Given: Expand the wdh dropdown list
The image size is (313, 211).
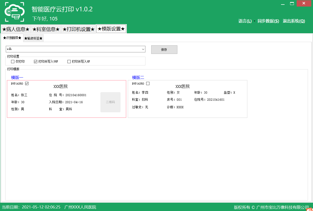Looking at the screenshot, I should (x=143, y=49).
